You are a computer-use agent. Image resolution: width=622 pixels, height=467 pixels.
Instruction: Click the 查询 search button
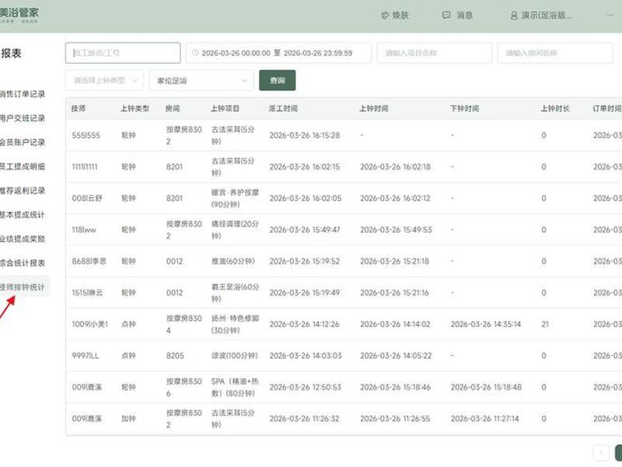(278, 80)
